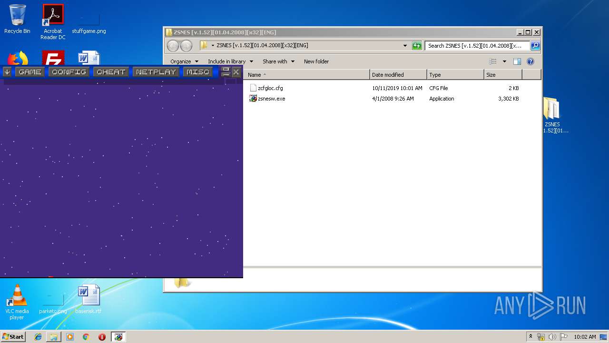Open Windows Media Player taskbar icon
This screenshot has width=609, height=343.
70,337
